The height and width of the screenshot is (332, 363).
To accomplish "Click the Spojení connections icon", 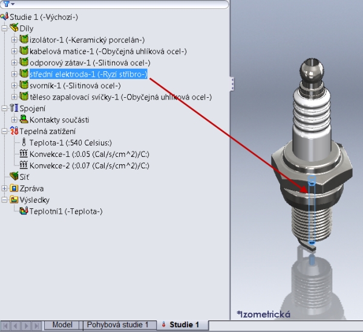I will [x=14, y=108].
